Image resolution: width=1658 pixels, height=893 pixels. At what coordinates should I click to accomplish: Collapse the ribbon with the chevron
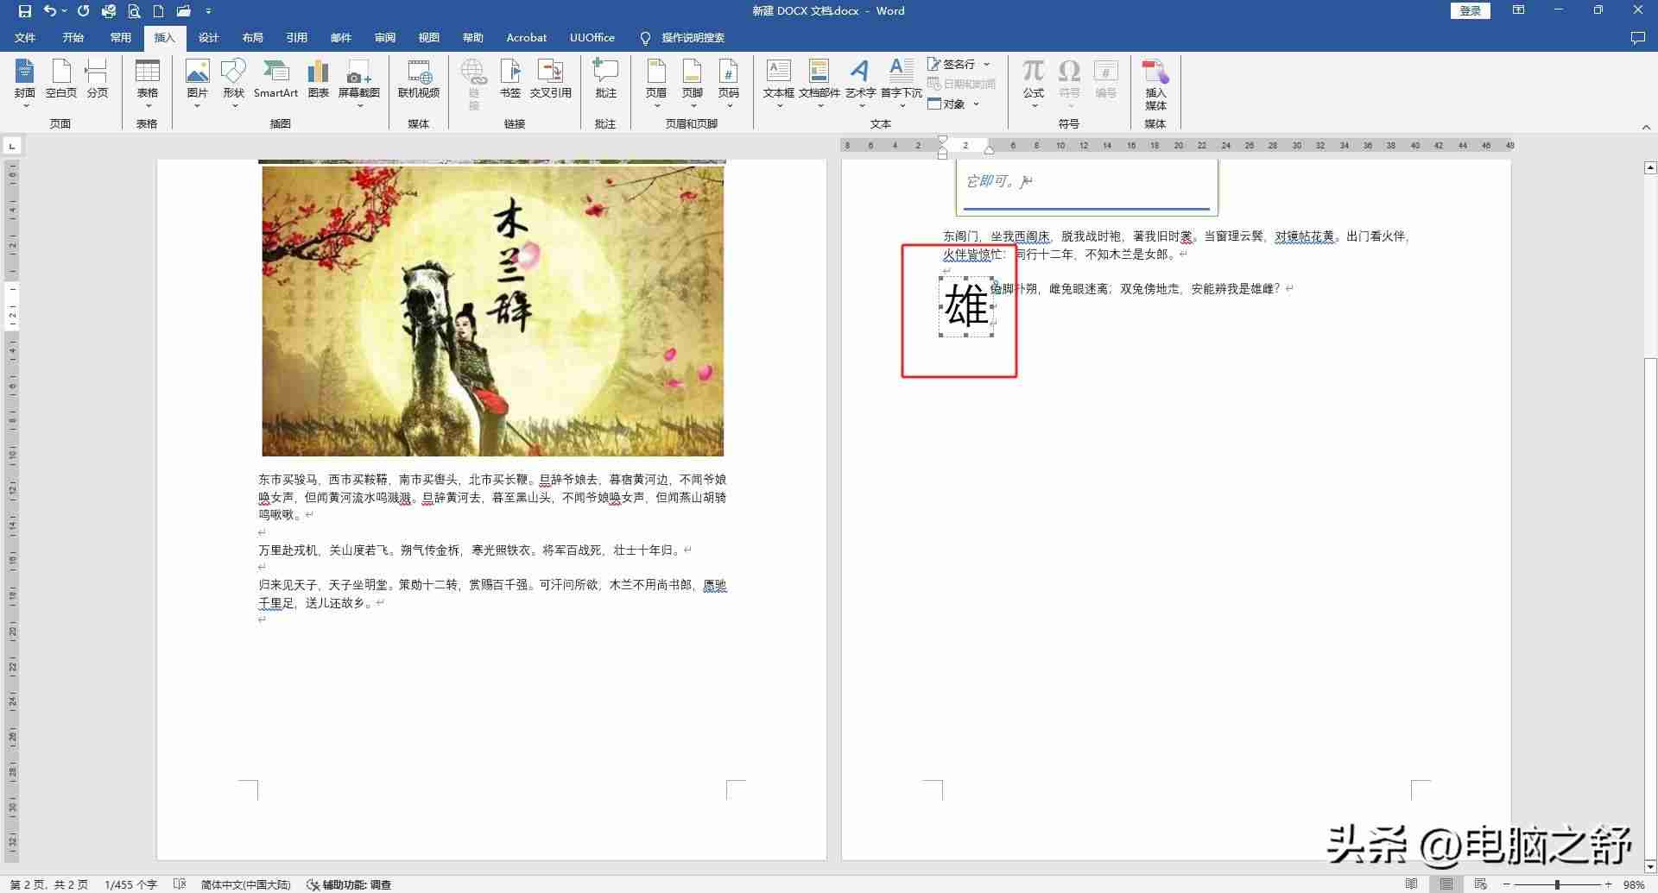pyautogui.click(x=1646, y=127)
